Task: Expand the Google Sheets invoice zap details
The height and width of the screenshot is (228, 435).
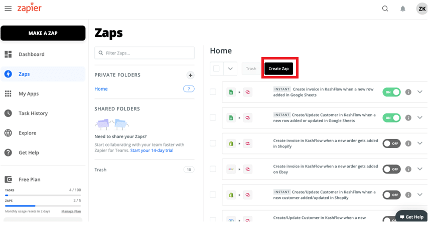Action: pyautogui.click(x=420, y=92)
